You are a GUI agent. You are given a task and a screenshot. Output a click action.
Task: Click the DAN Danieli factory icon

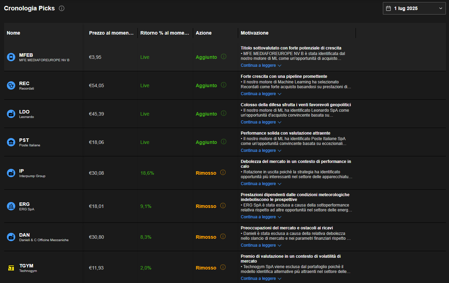click(11, 237)
